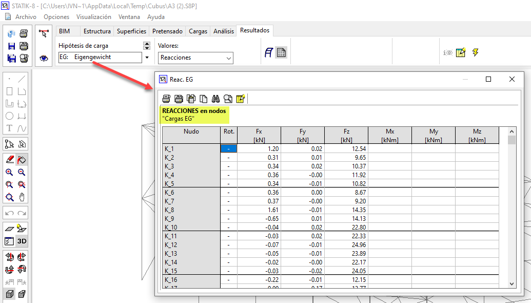Switch to the Estructura tab
531x303 pixels.
click(97, 31)
